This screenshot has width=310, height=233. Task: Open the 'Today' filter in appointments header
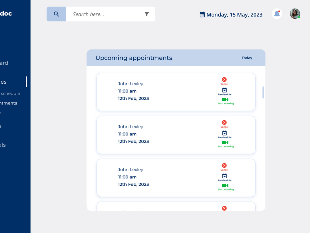coord(247,58)
